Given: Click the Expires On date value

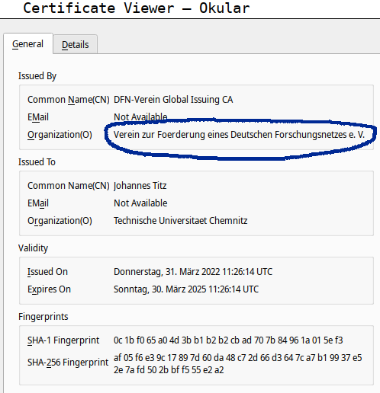Looking at the screenshot, I should click(x=186, y=289).
